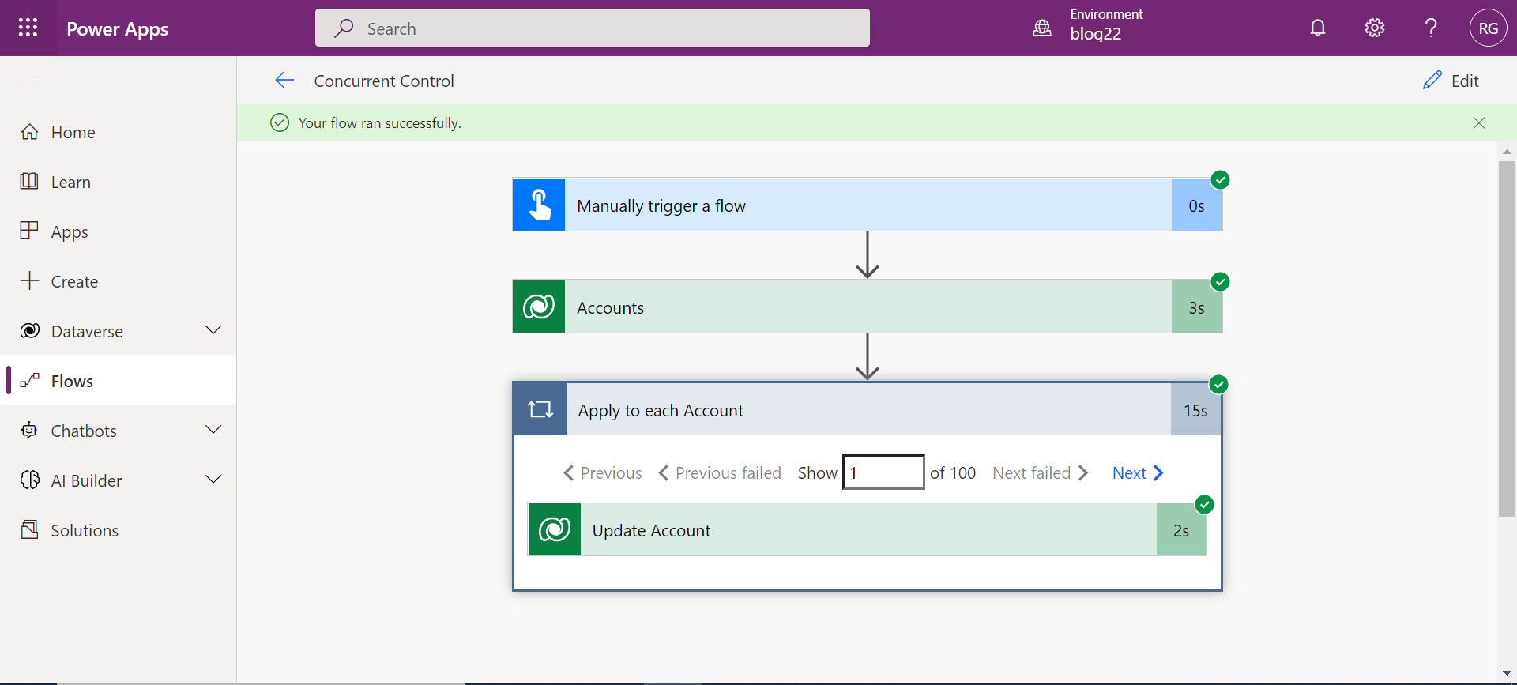Click the search magnifier icon
The height and width of the screenshot is (685, 1517).
[344, 28]
